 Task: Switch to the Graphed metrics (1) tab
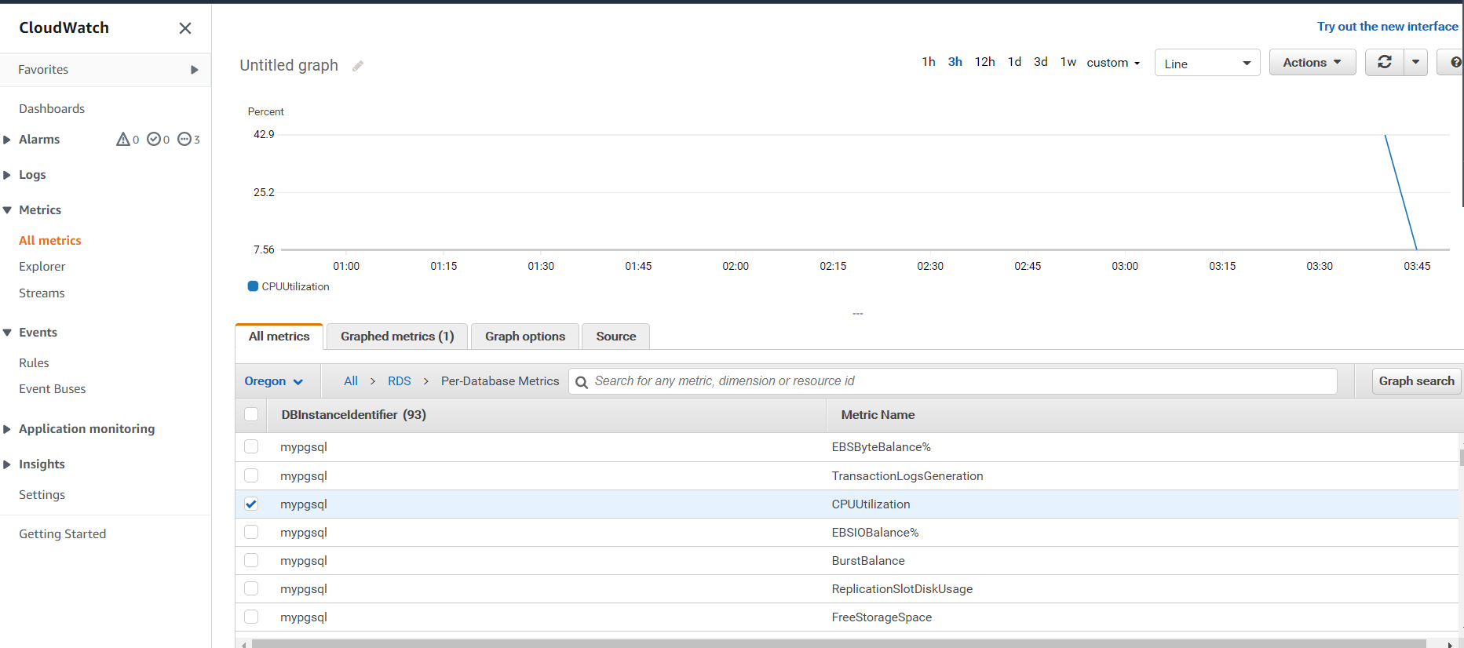coord(397,337)
